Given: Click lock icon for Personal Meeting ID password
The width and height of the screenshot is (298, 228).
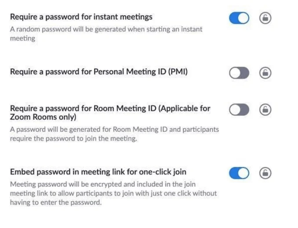Looking at the screenshot, I should tap(265, 73).
